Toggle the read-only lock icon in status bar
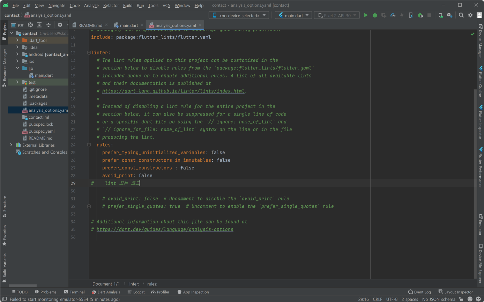Screen dimensions: 484x302 [461, 299]
